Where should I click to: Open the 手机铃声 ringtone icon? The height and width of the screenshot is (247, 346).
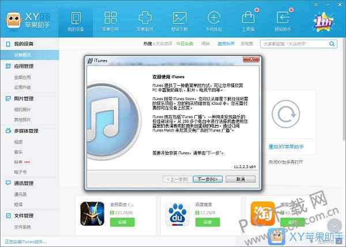click(x=214, y=18)
